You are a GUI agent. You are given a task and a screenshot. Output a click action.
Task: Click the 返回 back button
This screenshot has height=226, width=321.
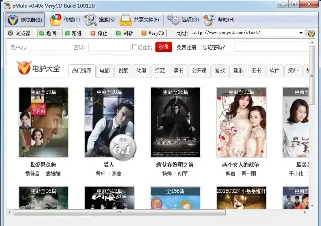pyautogui.click(x=50, y=33)
